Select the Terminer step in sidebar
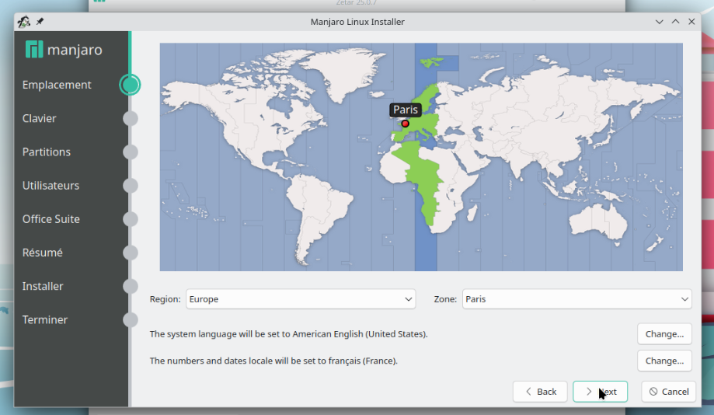This screenshot has height=415, width=714. click(44, 319)
